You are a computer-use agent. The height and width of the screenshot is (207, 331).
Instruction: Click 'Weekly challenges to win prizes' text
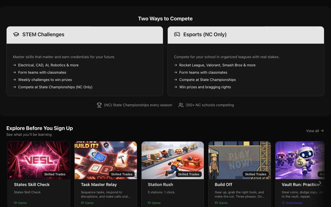point(45,80)
